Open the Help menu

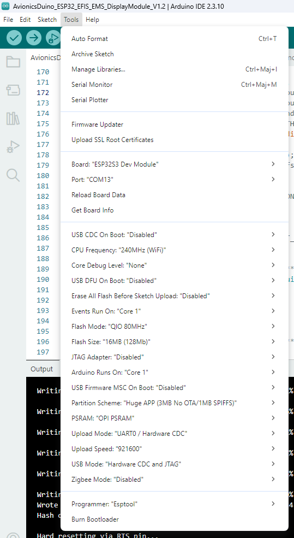click(x=93, y=20)
